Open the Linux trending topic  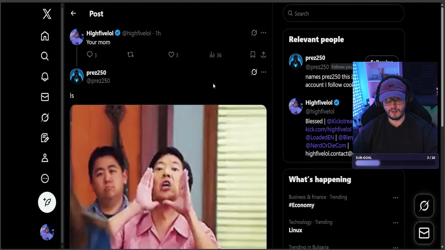[x=296, y=230]
